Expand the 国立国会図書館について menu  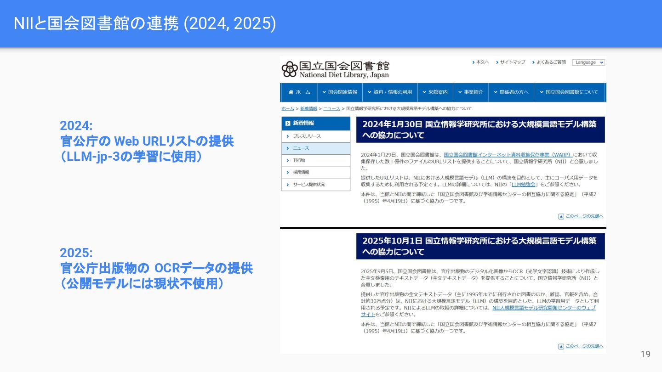pyautogui.click(x=570, y=92)
